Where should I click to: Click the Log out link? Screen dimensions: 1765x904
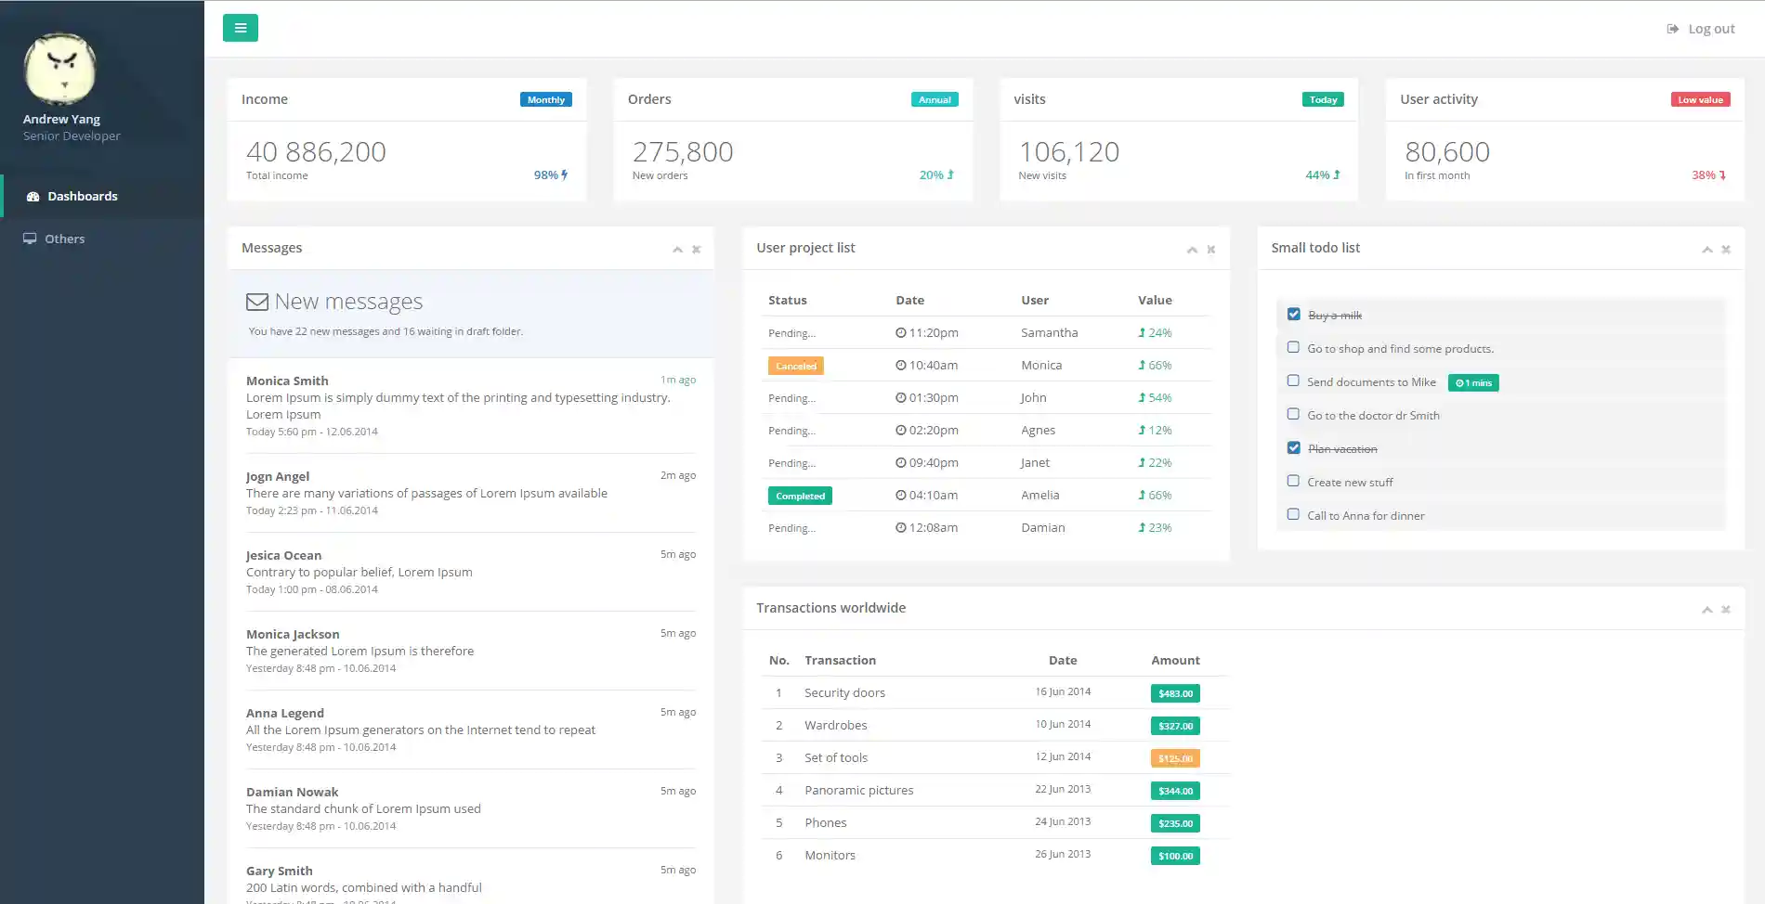(1710, 29)
